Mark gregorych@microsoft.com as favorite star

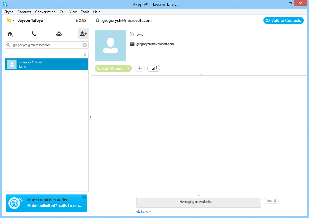click(x=98, y=20)
